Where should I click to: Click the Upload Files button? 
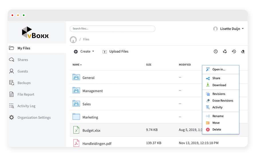tap(116, 51)
